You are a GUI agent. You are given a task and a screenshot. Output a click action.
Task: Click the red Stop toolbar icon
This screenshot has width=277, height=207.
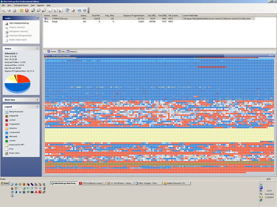(x=27, y=10)
